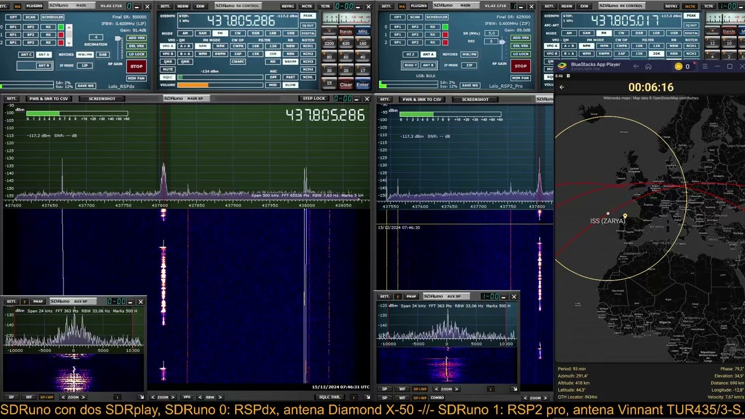Screen dimensions: 745x419
Task: Select HI Z input in right Main window
Action: tap(410, 54)
